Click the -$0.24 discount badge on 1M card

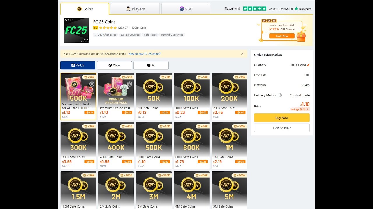[x=241, y=162]
